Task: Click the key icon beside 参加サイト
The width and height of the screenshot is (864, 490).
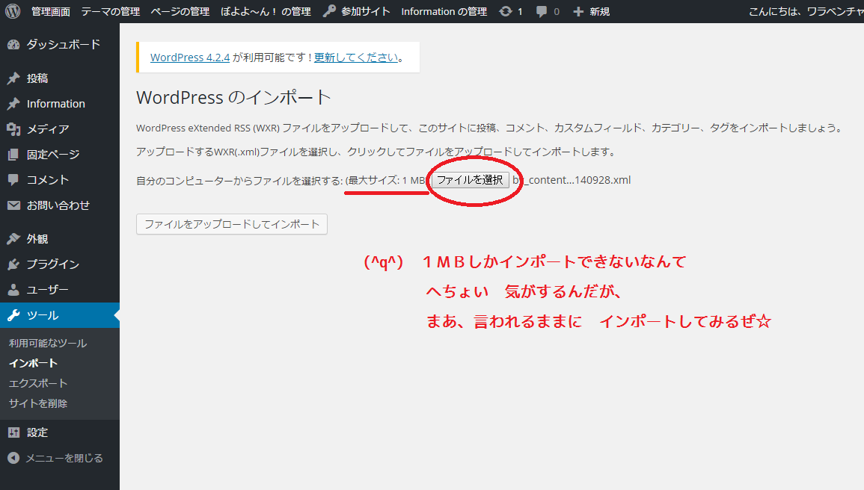Action: click(x=329, y=11)
